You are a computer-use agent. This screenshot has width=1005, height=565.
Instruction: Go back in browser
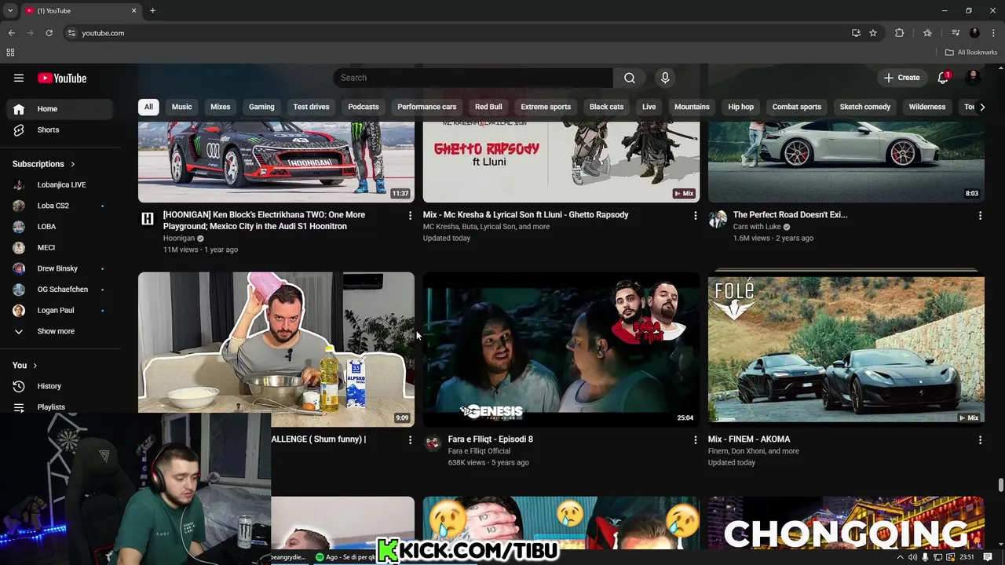[11, 33]
